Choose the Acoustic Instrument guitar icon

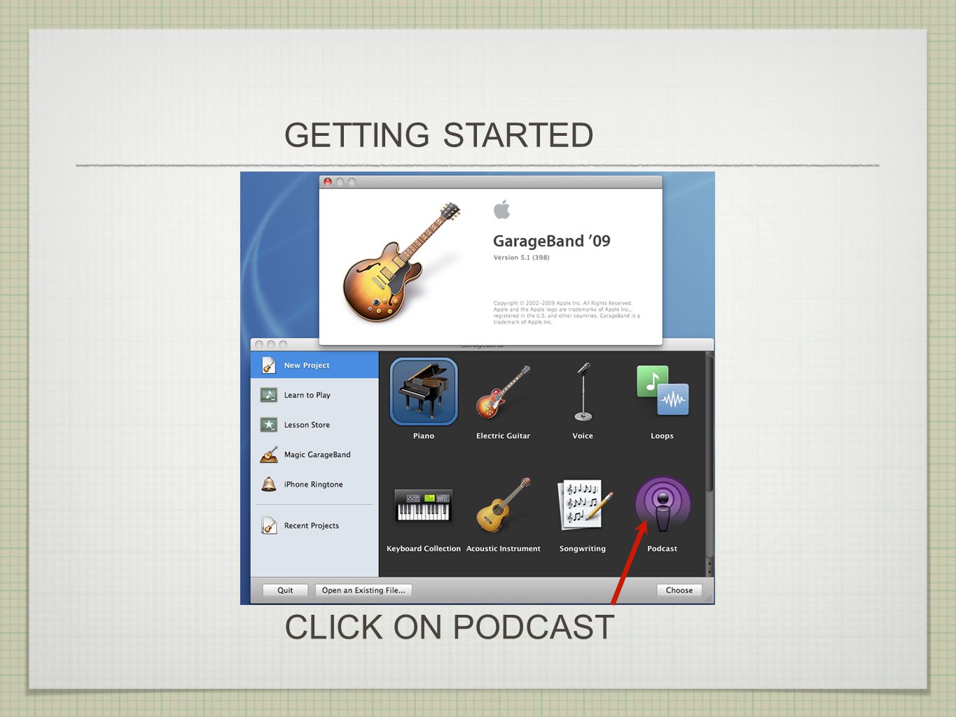coord(503,505)
